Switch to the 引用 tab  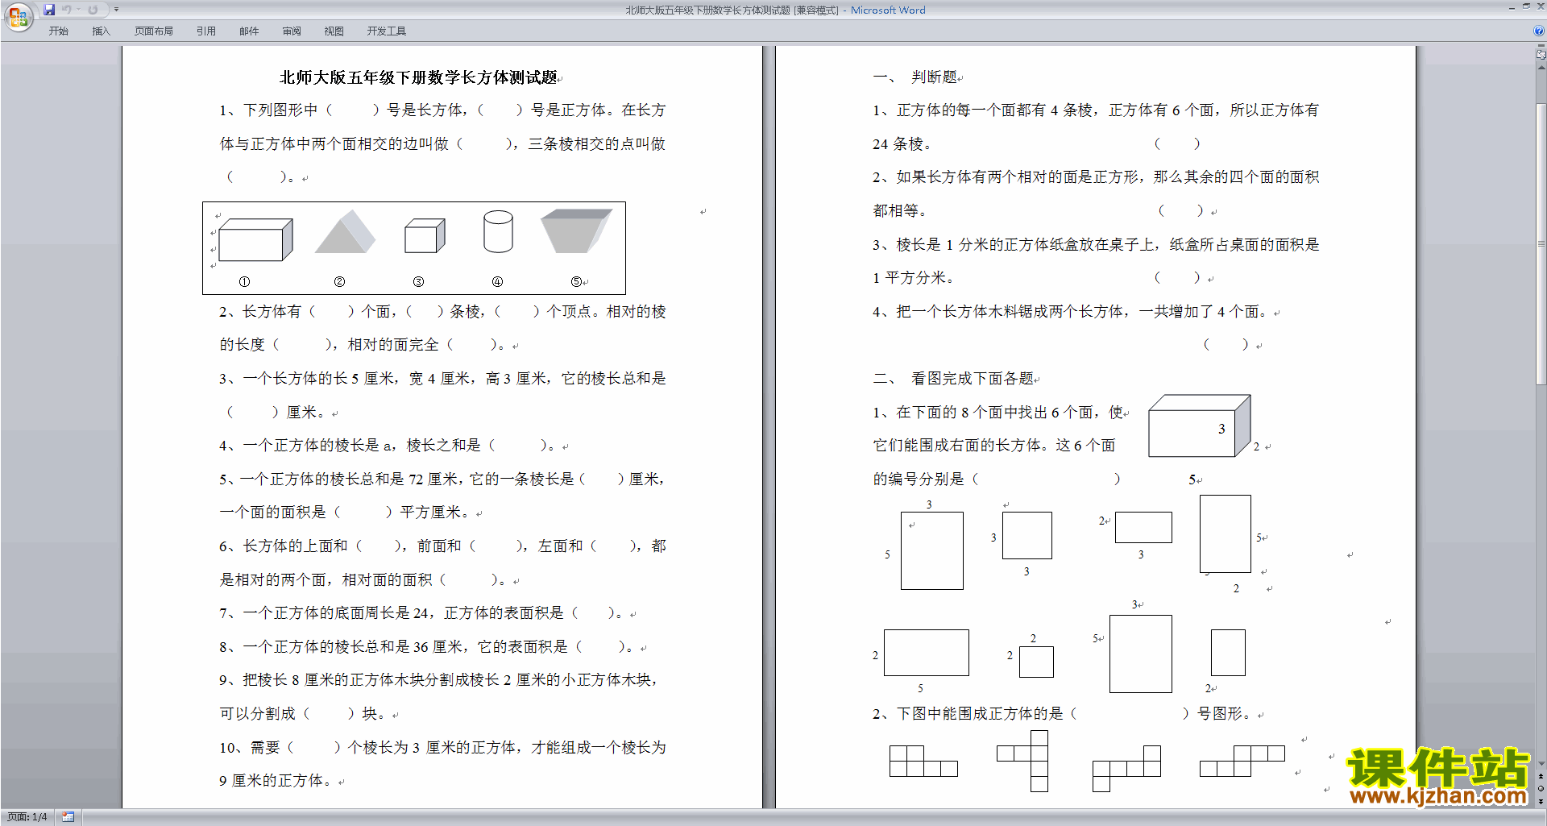pos(205,31)
